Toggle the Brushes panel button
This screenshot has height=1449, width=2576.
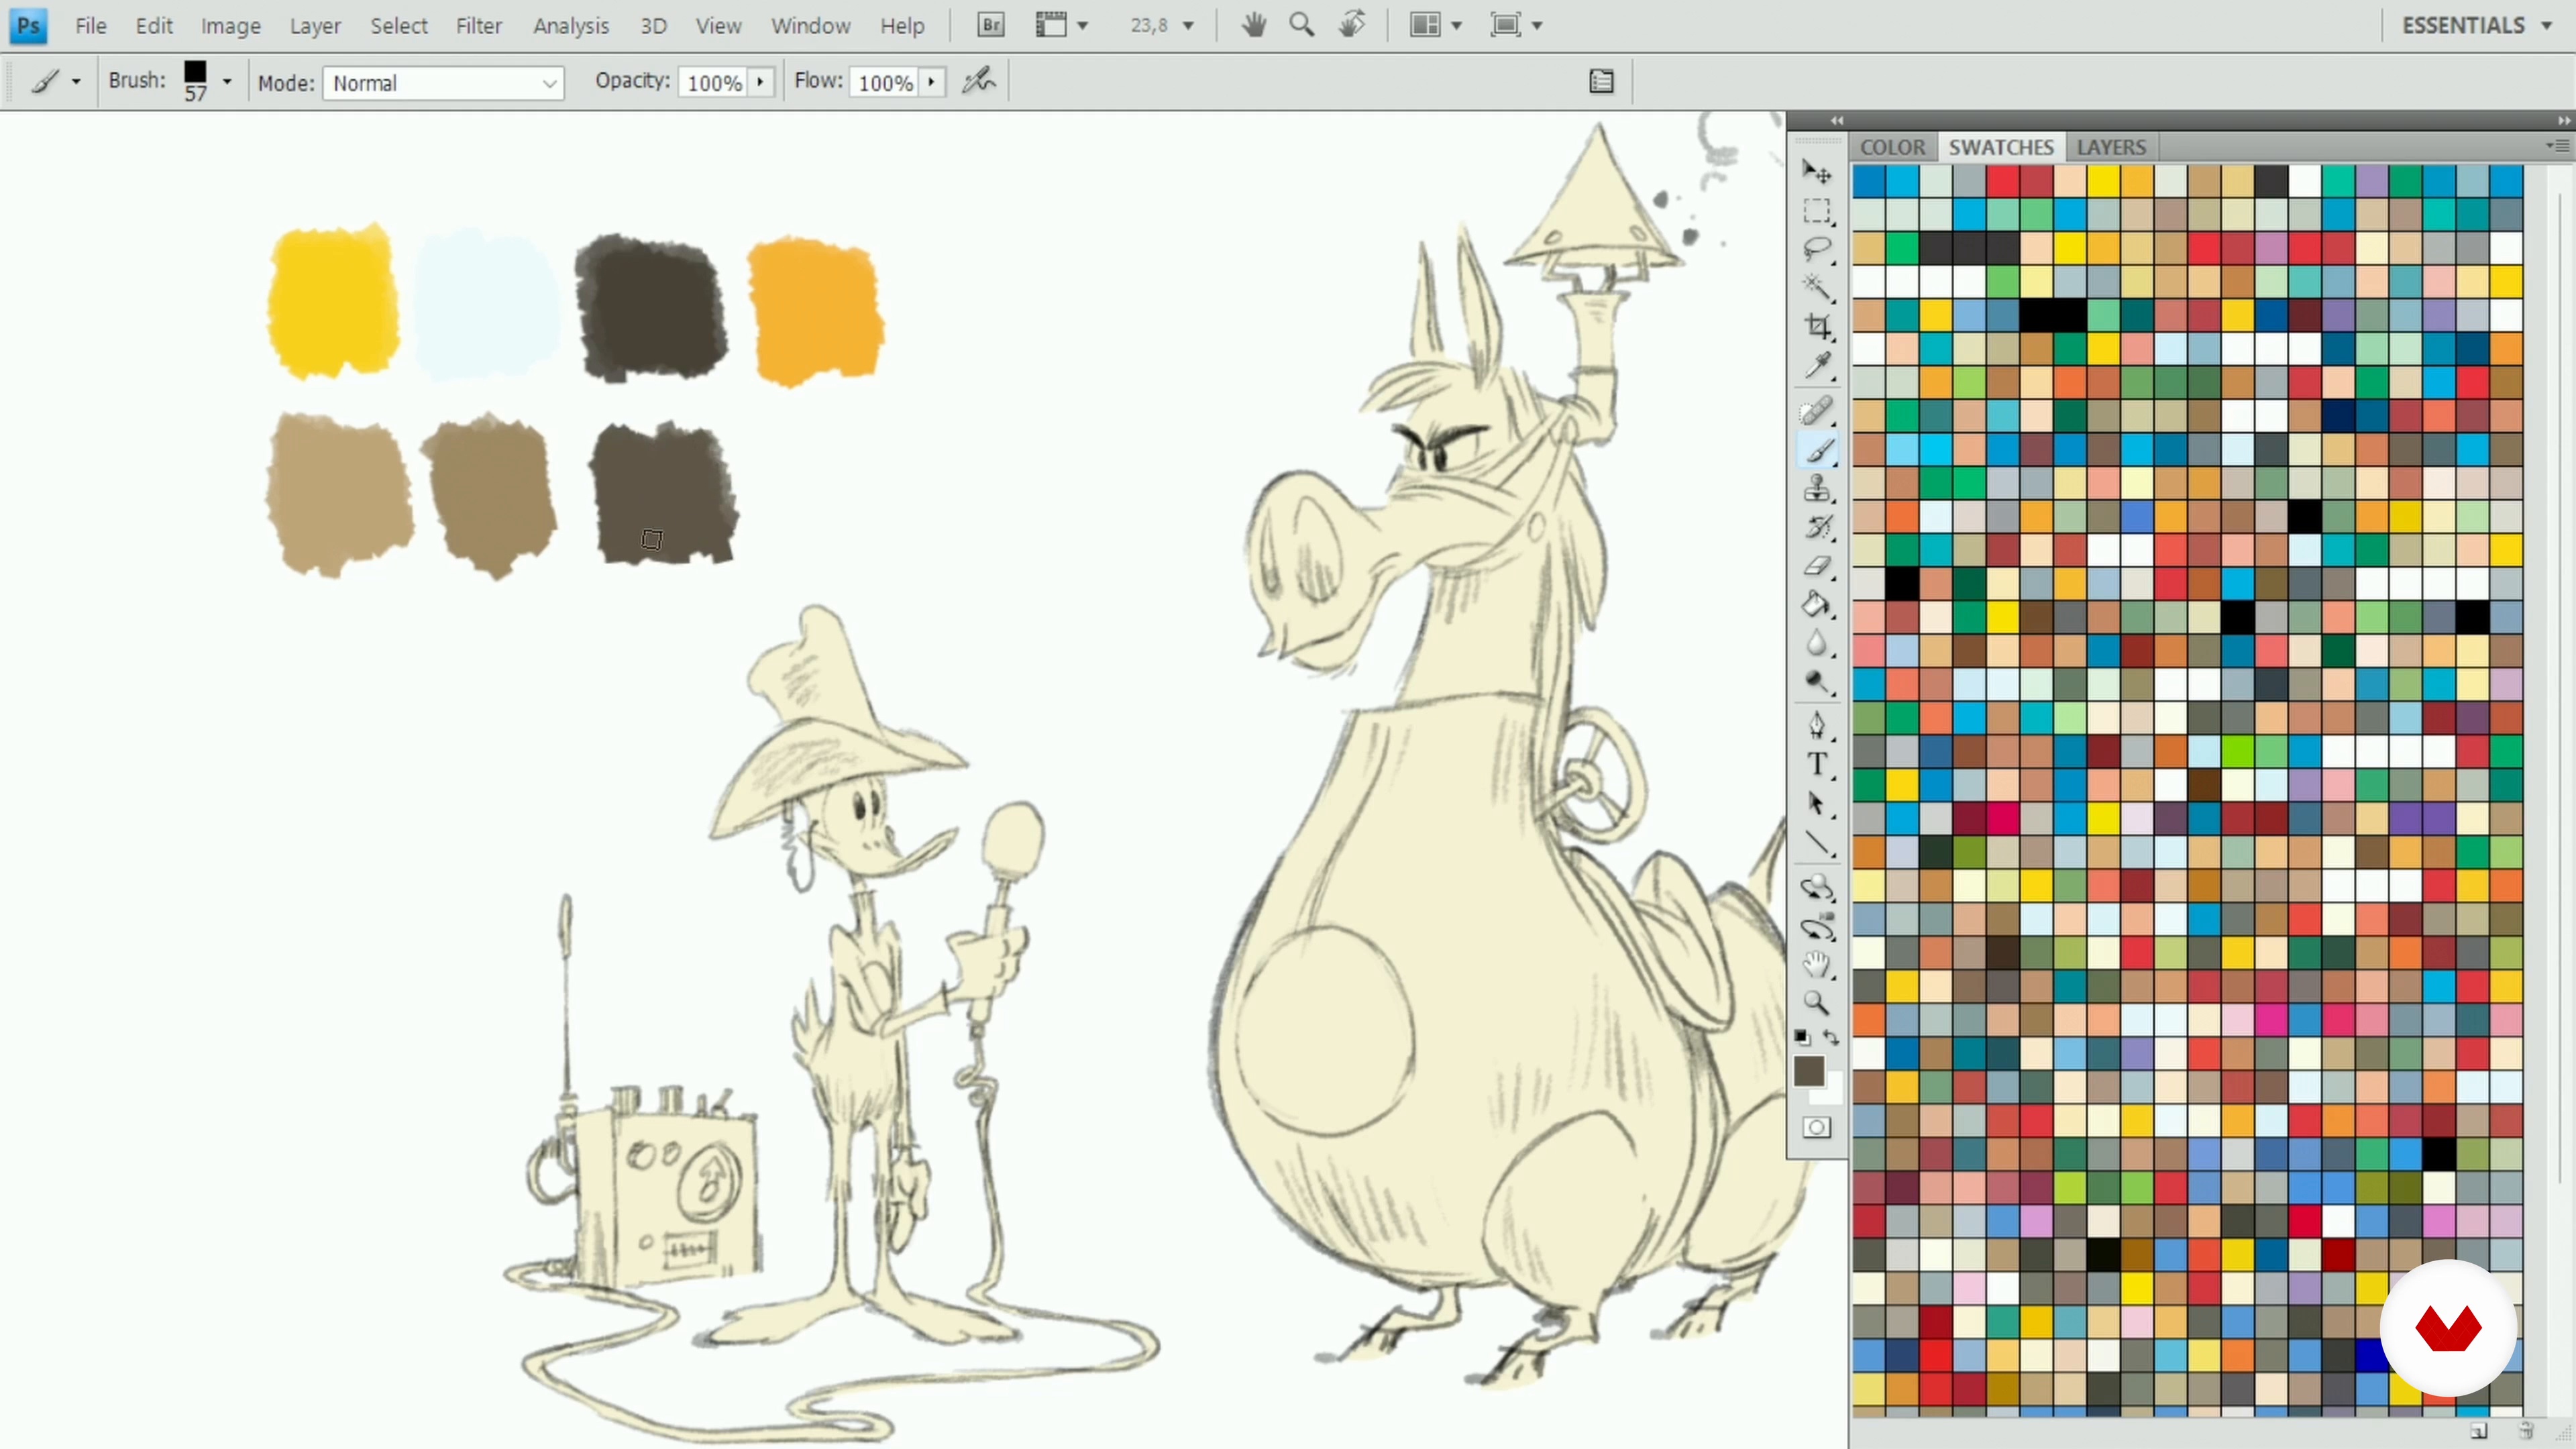1602,81
